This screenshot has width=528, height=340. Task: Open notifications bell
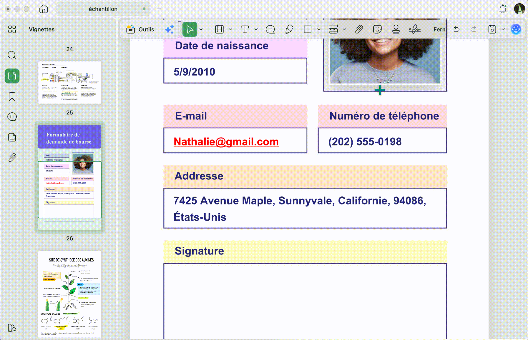(503, 9)
